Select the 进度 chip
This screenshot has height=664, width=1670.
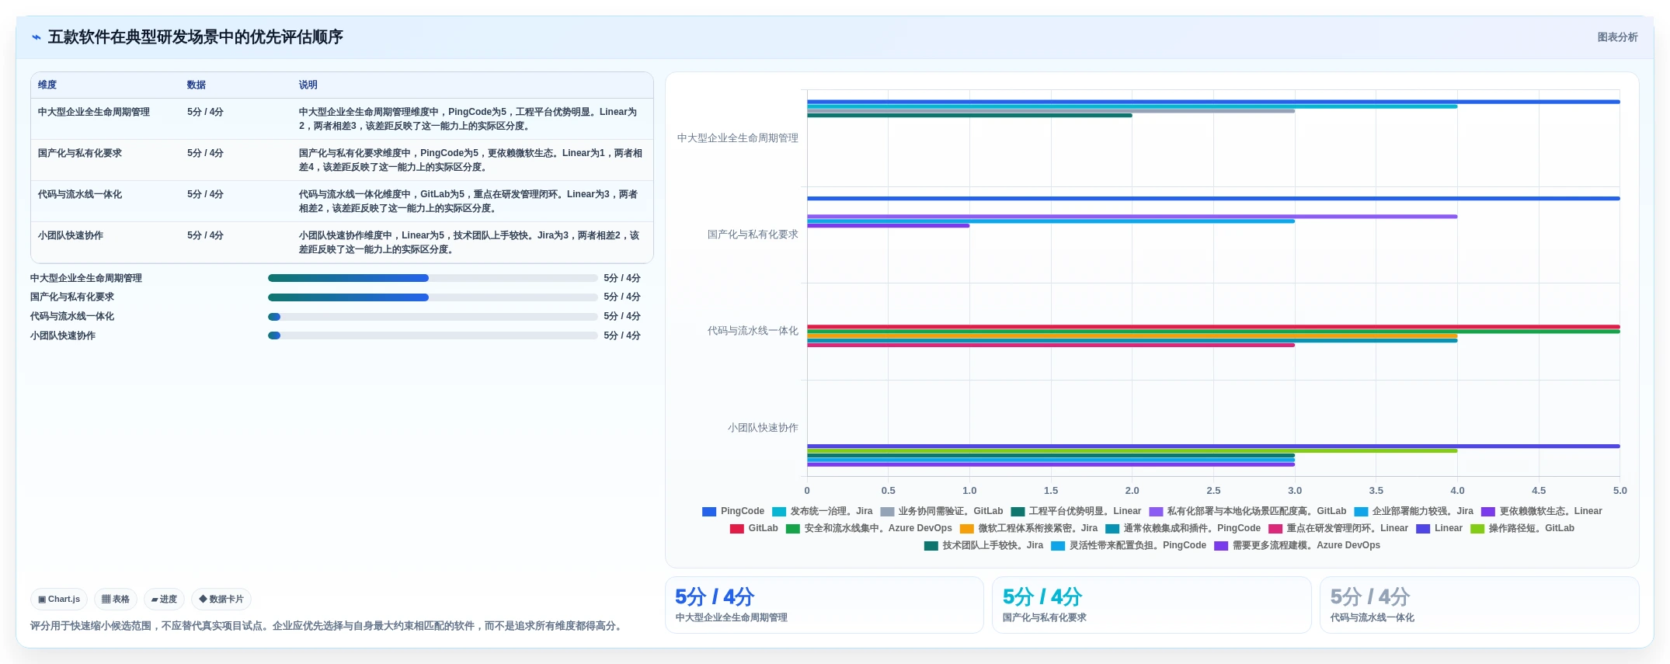[164, 600]
